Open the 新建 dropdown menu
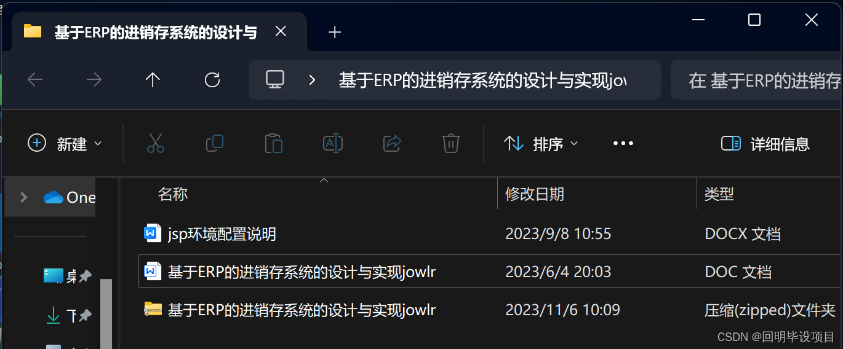Screen dimensions: 843x349 click(65, 144)
